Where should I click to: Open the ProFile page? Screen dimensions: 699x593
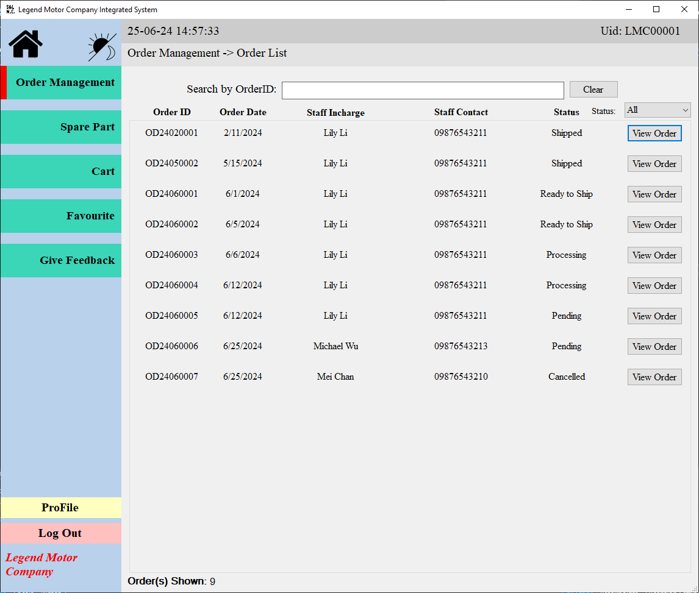(x=60, y=508)
